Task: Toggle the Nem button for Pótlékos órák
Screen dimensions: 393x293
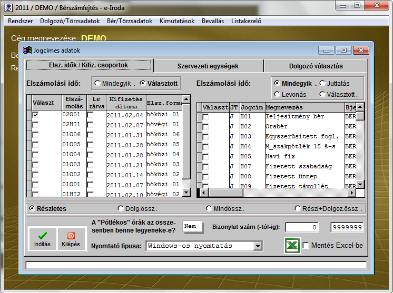Action: pyautogui.click(x=190, y=226)
